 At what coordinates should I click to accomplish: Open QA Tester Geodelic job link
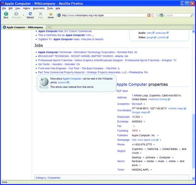pos(59,64)
